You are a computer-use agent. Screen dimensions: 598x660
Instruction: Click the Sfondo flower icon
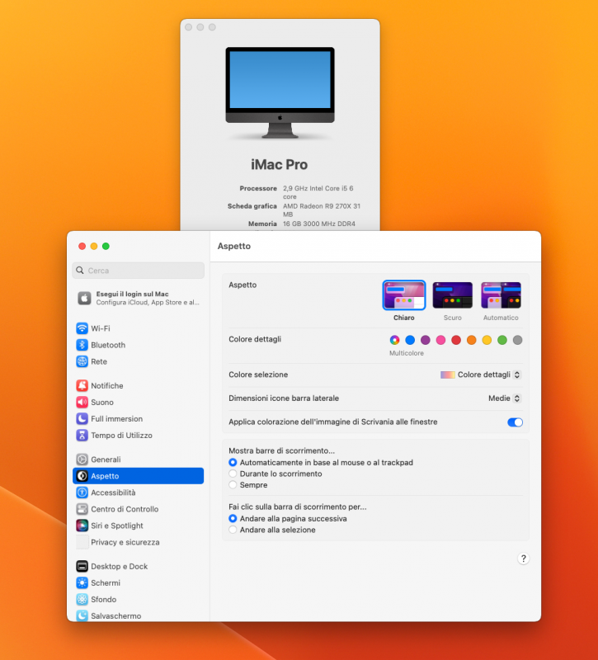[82, 600]
